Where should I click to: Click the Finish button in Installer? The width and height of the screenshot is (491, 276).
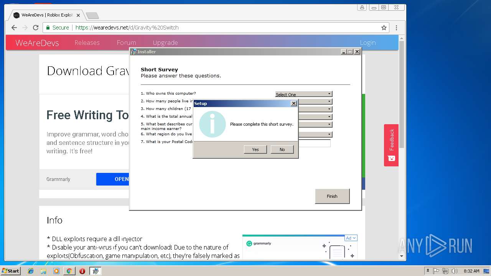coord(332,196)
